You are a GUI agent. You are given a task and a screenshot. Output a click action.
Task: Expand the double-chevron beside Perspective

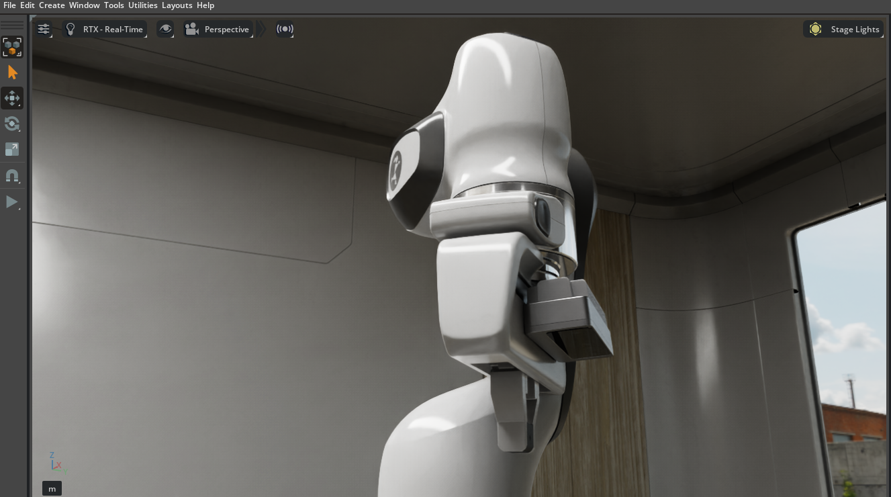pyautogui.click(x=261, y=29)
